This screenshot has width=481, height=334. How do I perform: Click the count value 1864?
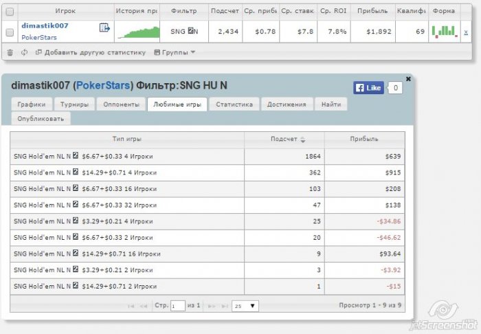click(x=313, y=157)
